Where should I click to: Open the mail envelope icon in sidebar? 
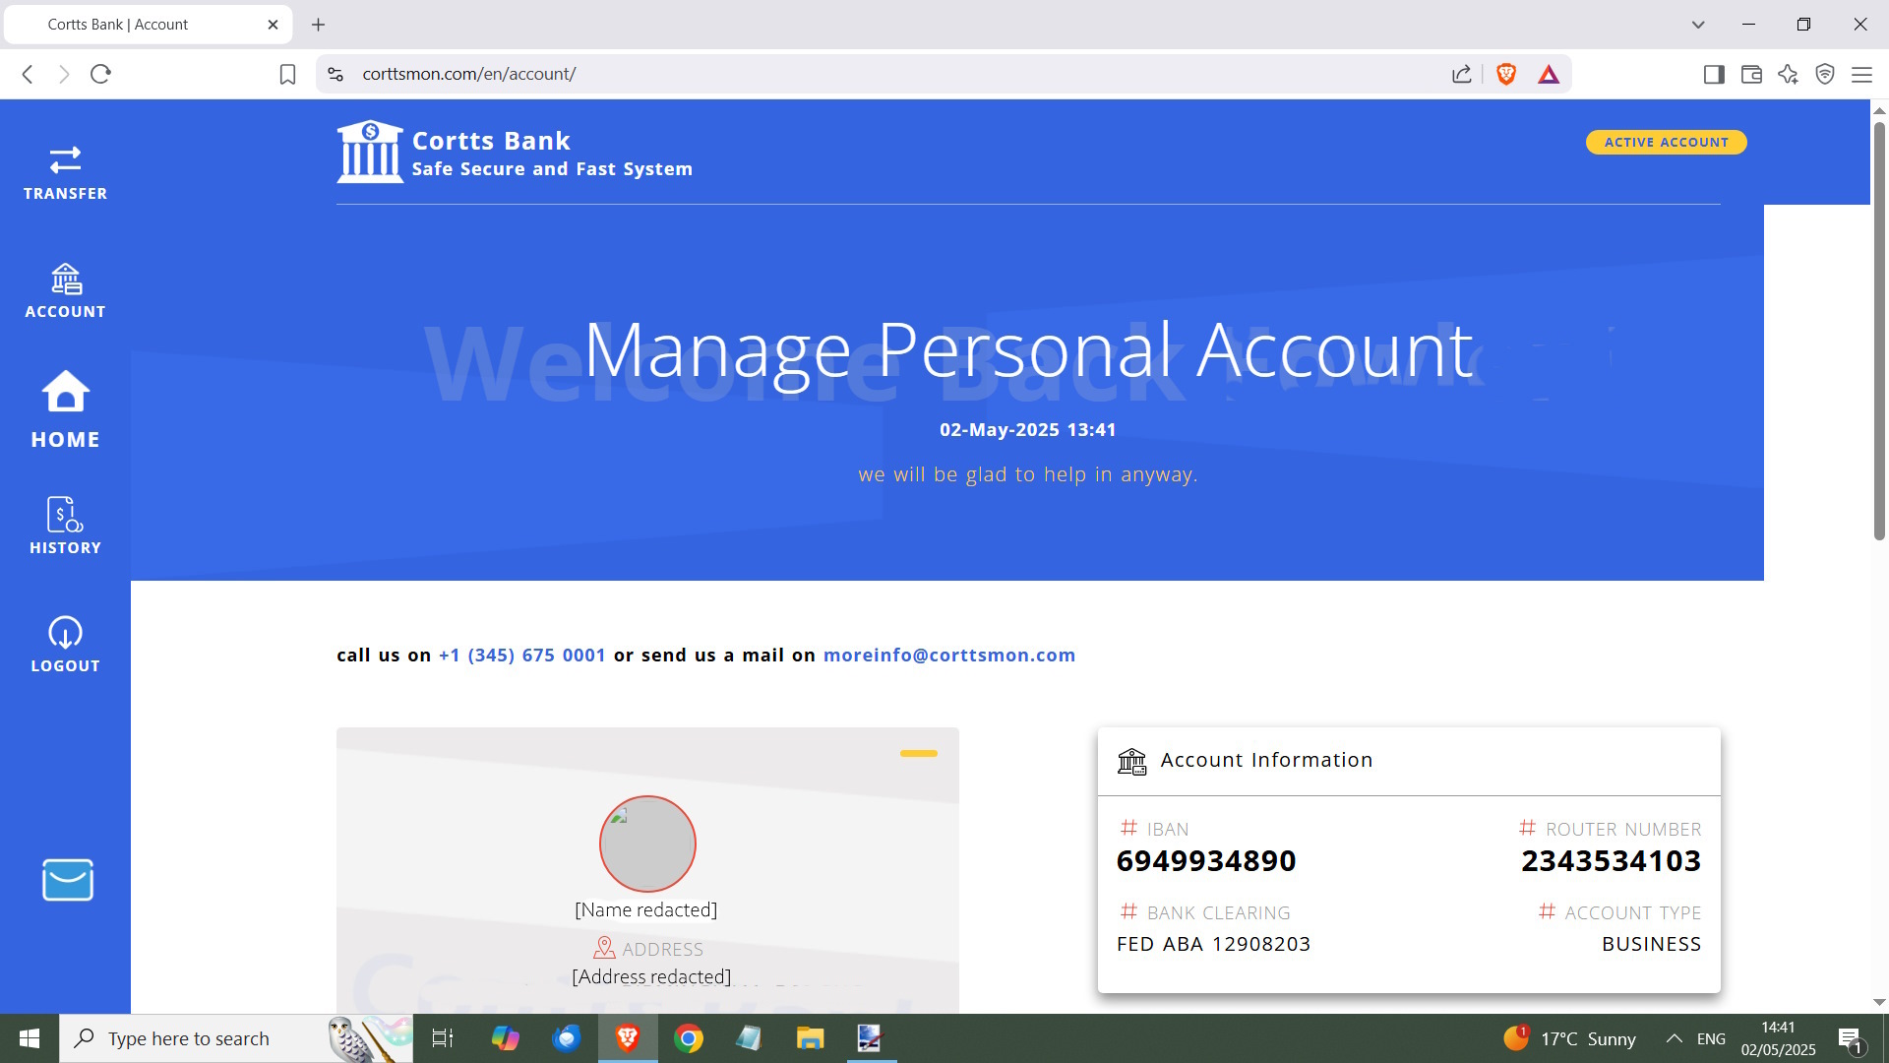click(67, 880)
